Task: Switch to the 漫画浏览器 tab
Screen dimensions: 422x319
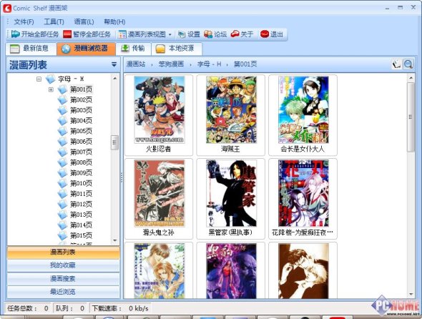Action: tap(86, 49)
